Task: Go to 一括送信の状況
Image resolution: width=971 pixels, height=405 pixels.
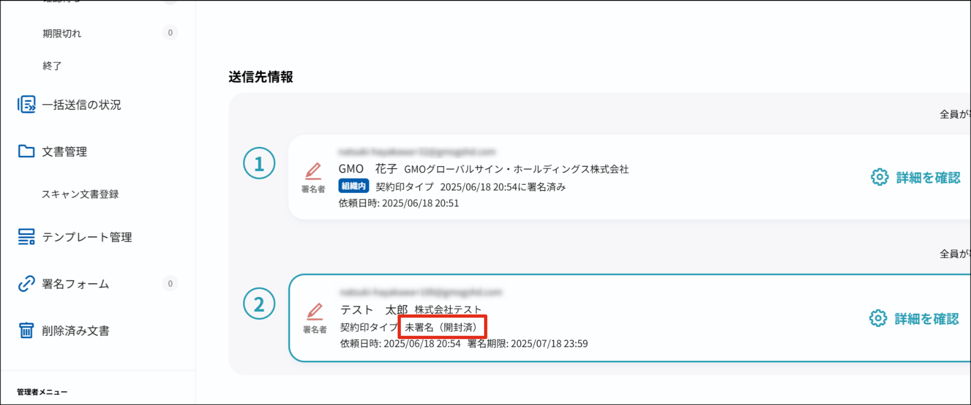Action: click(81, 105)
